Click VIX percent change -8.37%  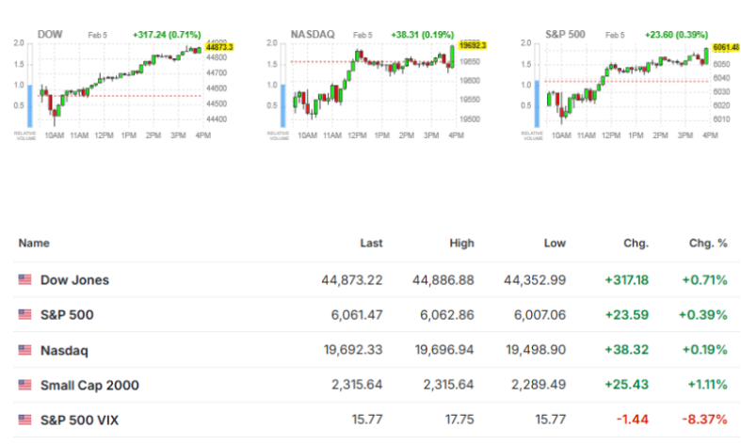pos(704,420)
